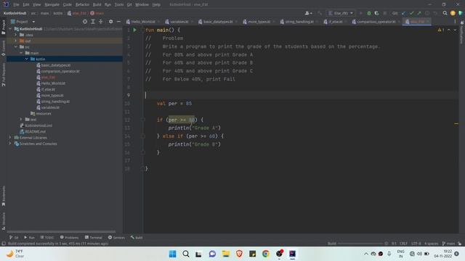Image resolution: width=465 pixels, height=261 pixels.
Task: Click the Collapse All icon in Project panel
Action: pyautogui.click(x=101, y=22)
